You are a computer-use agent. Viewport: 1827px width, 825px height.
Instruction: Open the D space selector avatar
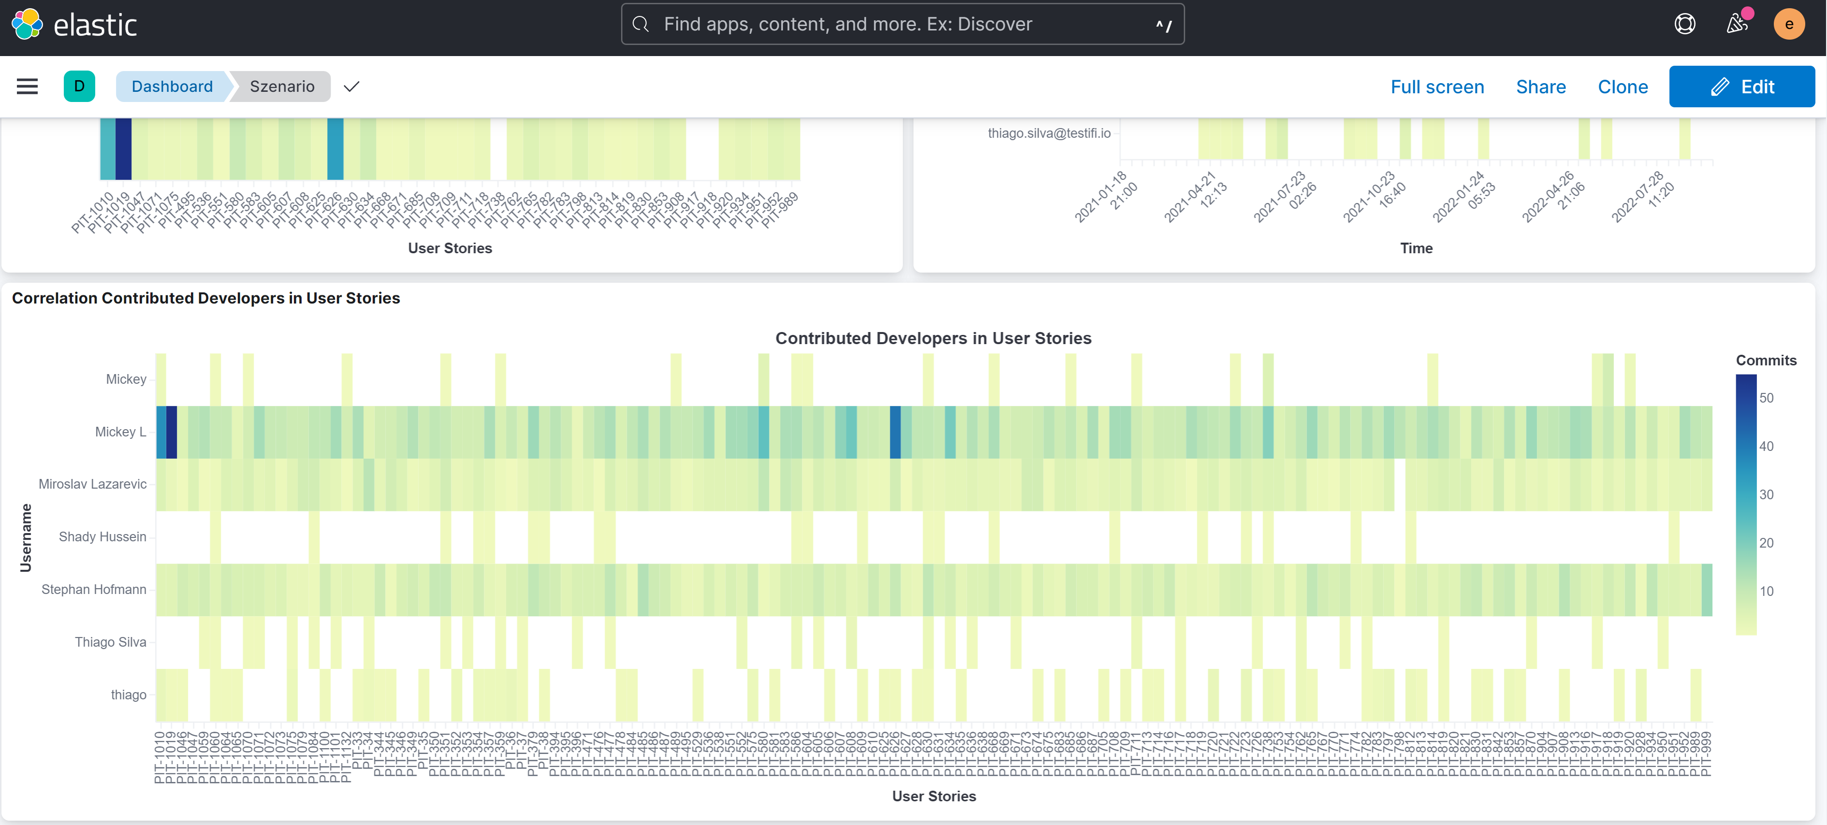point(79,87)
